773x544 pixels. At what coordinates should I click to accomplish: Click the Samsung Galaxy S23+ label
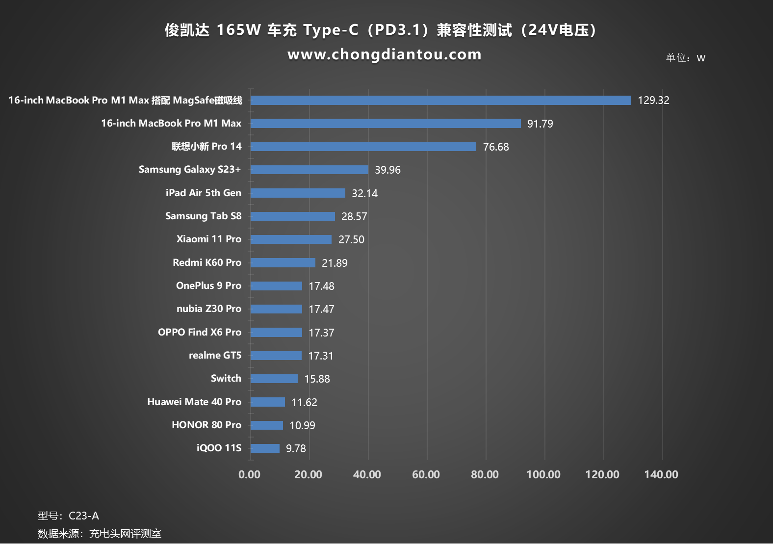point(190,170)
